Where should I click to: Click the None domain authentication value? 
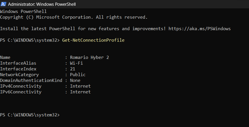75,80
